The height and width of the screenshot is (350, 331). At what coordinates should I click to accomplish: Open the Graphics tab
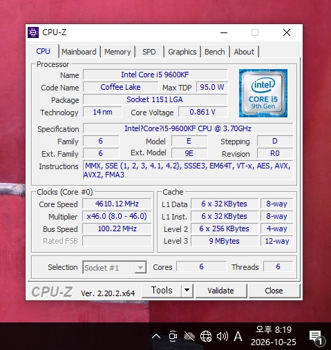tap(182, 52)
